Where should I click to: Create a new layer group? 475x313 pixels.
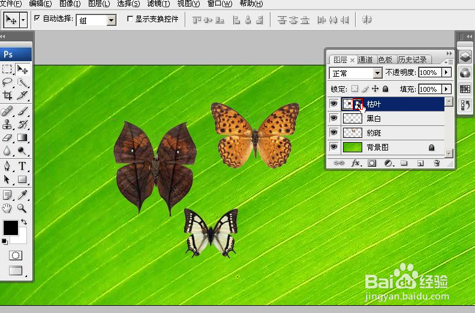tap(404, 163)
